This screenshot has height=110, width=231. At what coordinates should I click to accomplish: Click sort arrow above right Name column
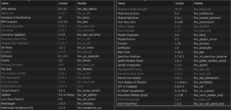[x=145, y=1]
